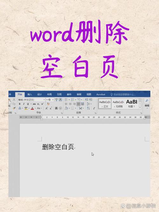
Task: Open the 设计 (Design) tab
Action: click(x=39, y=94)
